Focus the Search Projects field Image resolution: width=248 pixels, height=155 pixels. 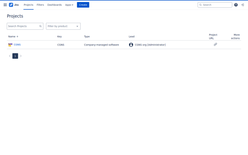[x=25, y=26]
